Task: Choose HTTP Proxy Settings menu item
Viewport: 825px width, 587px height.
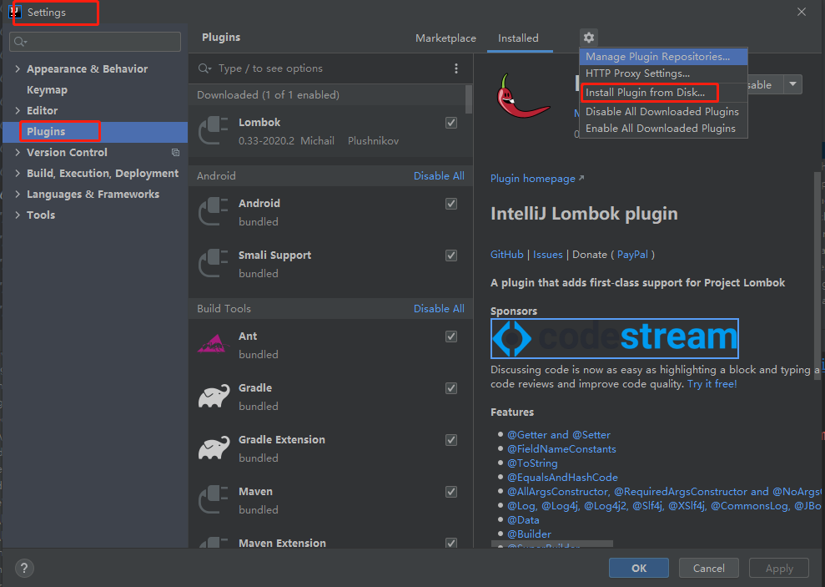Action: 663,73
